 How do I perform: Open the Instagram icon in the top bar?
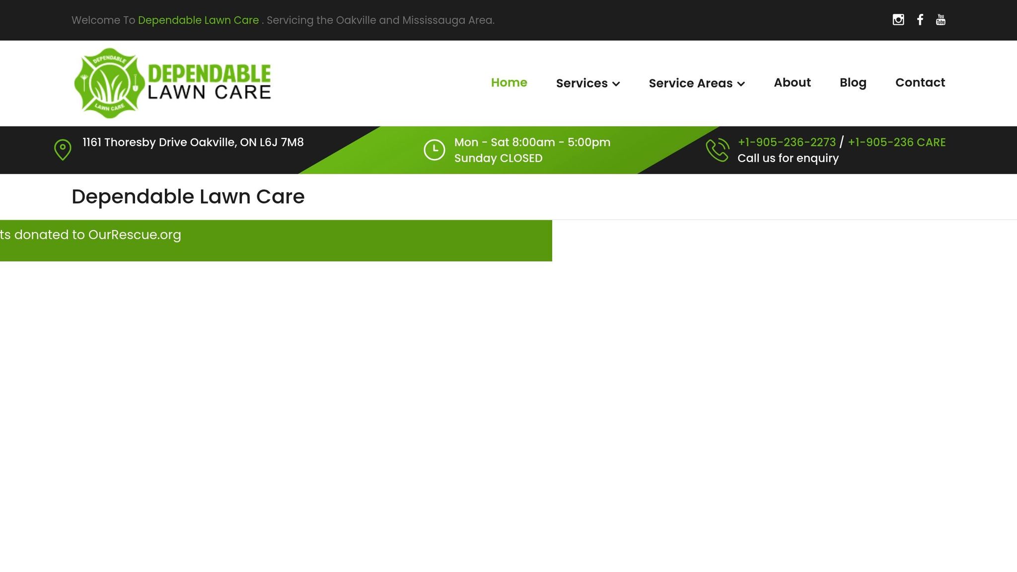pos(898,20)
